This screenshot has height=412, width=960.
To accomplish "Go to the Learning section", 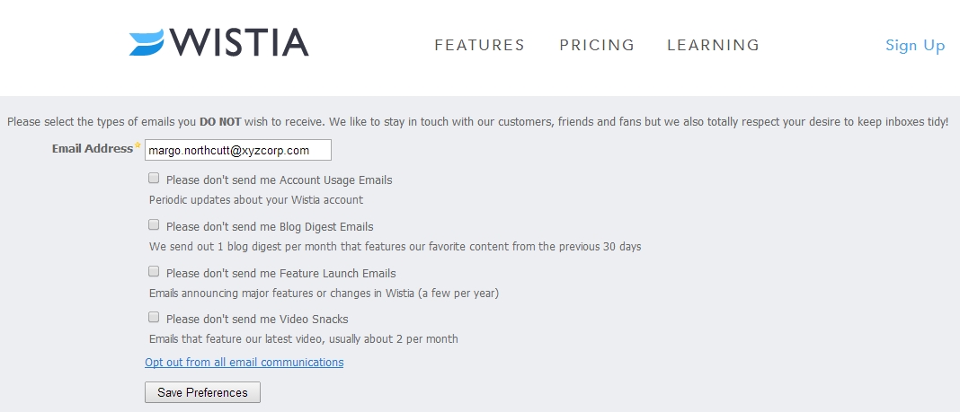I will click(714, 45).
